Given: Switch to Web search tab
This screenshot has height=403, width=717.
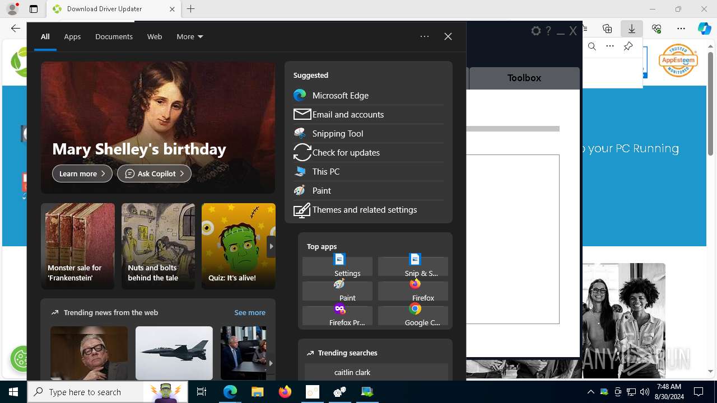Looking at the screenshot, I should [x=155, y=36].
